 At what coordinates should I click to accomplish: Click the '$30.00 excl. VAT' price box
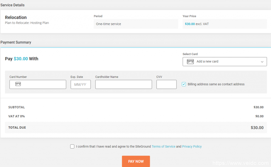[224, 24]
